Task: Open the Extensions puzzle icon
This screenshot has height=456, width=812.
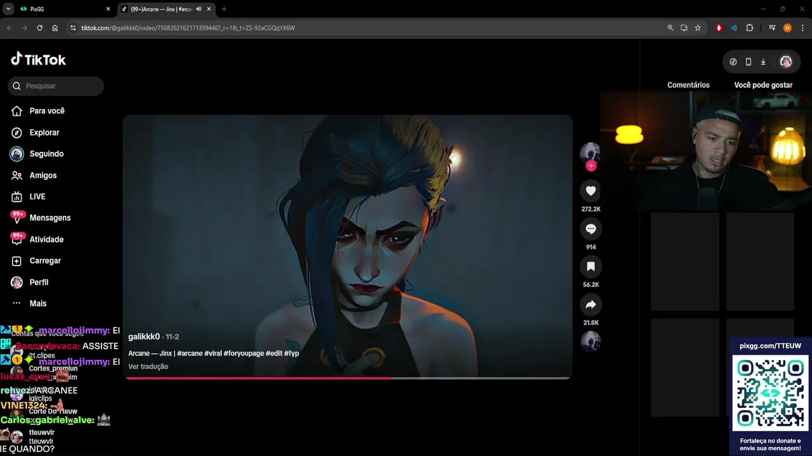Action: pos(750,28)
